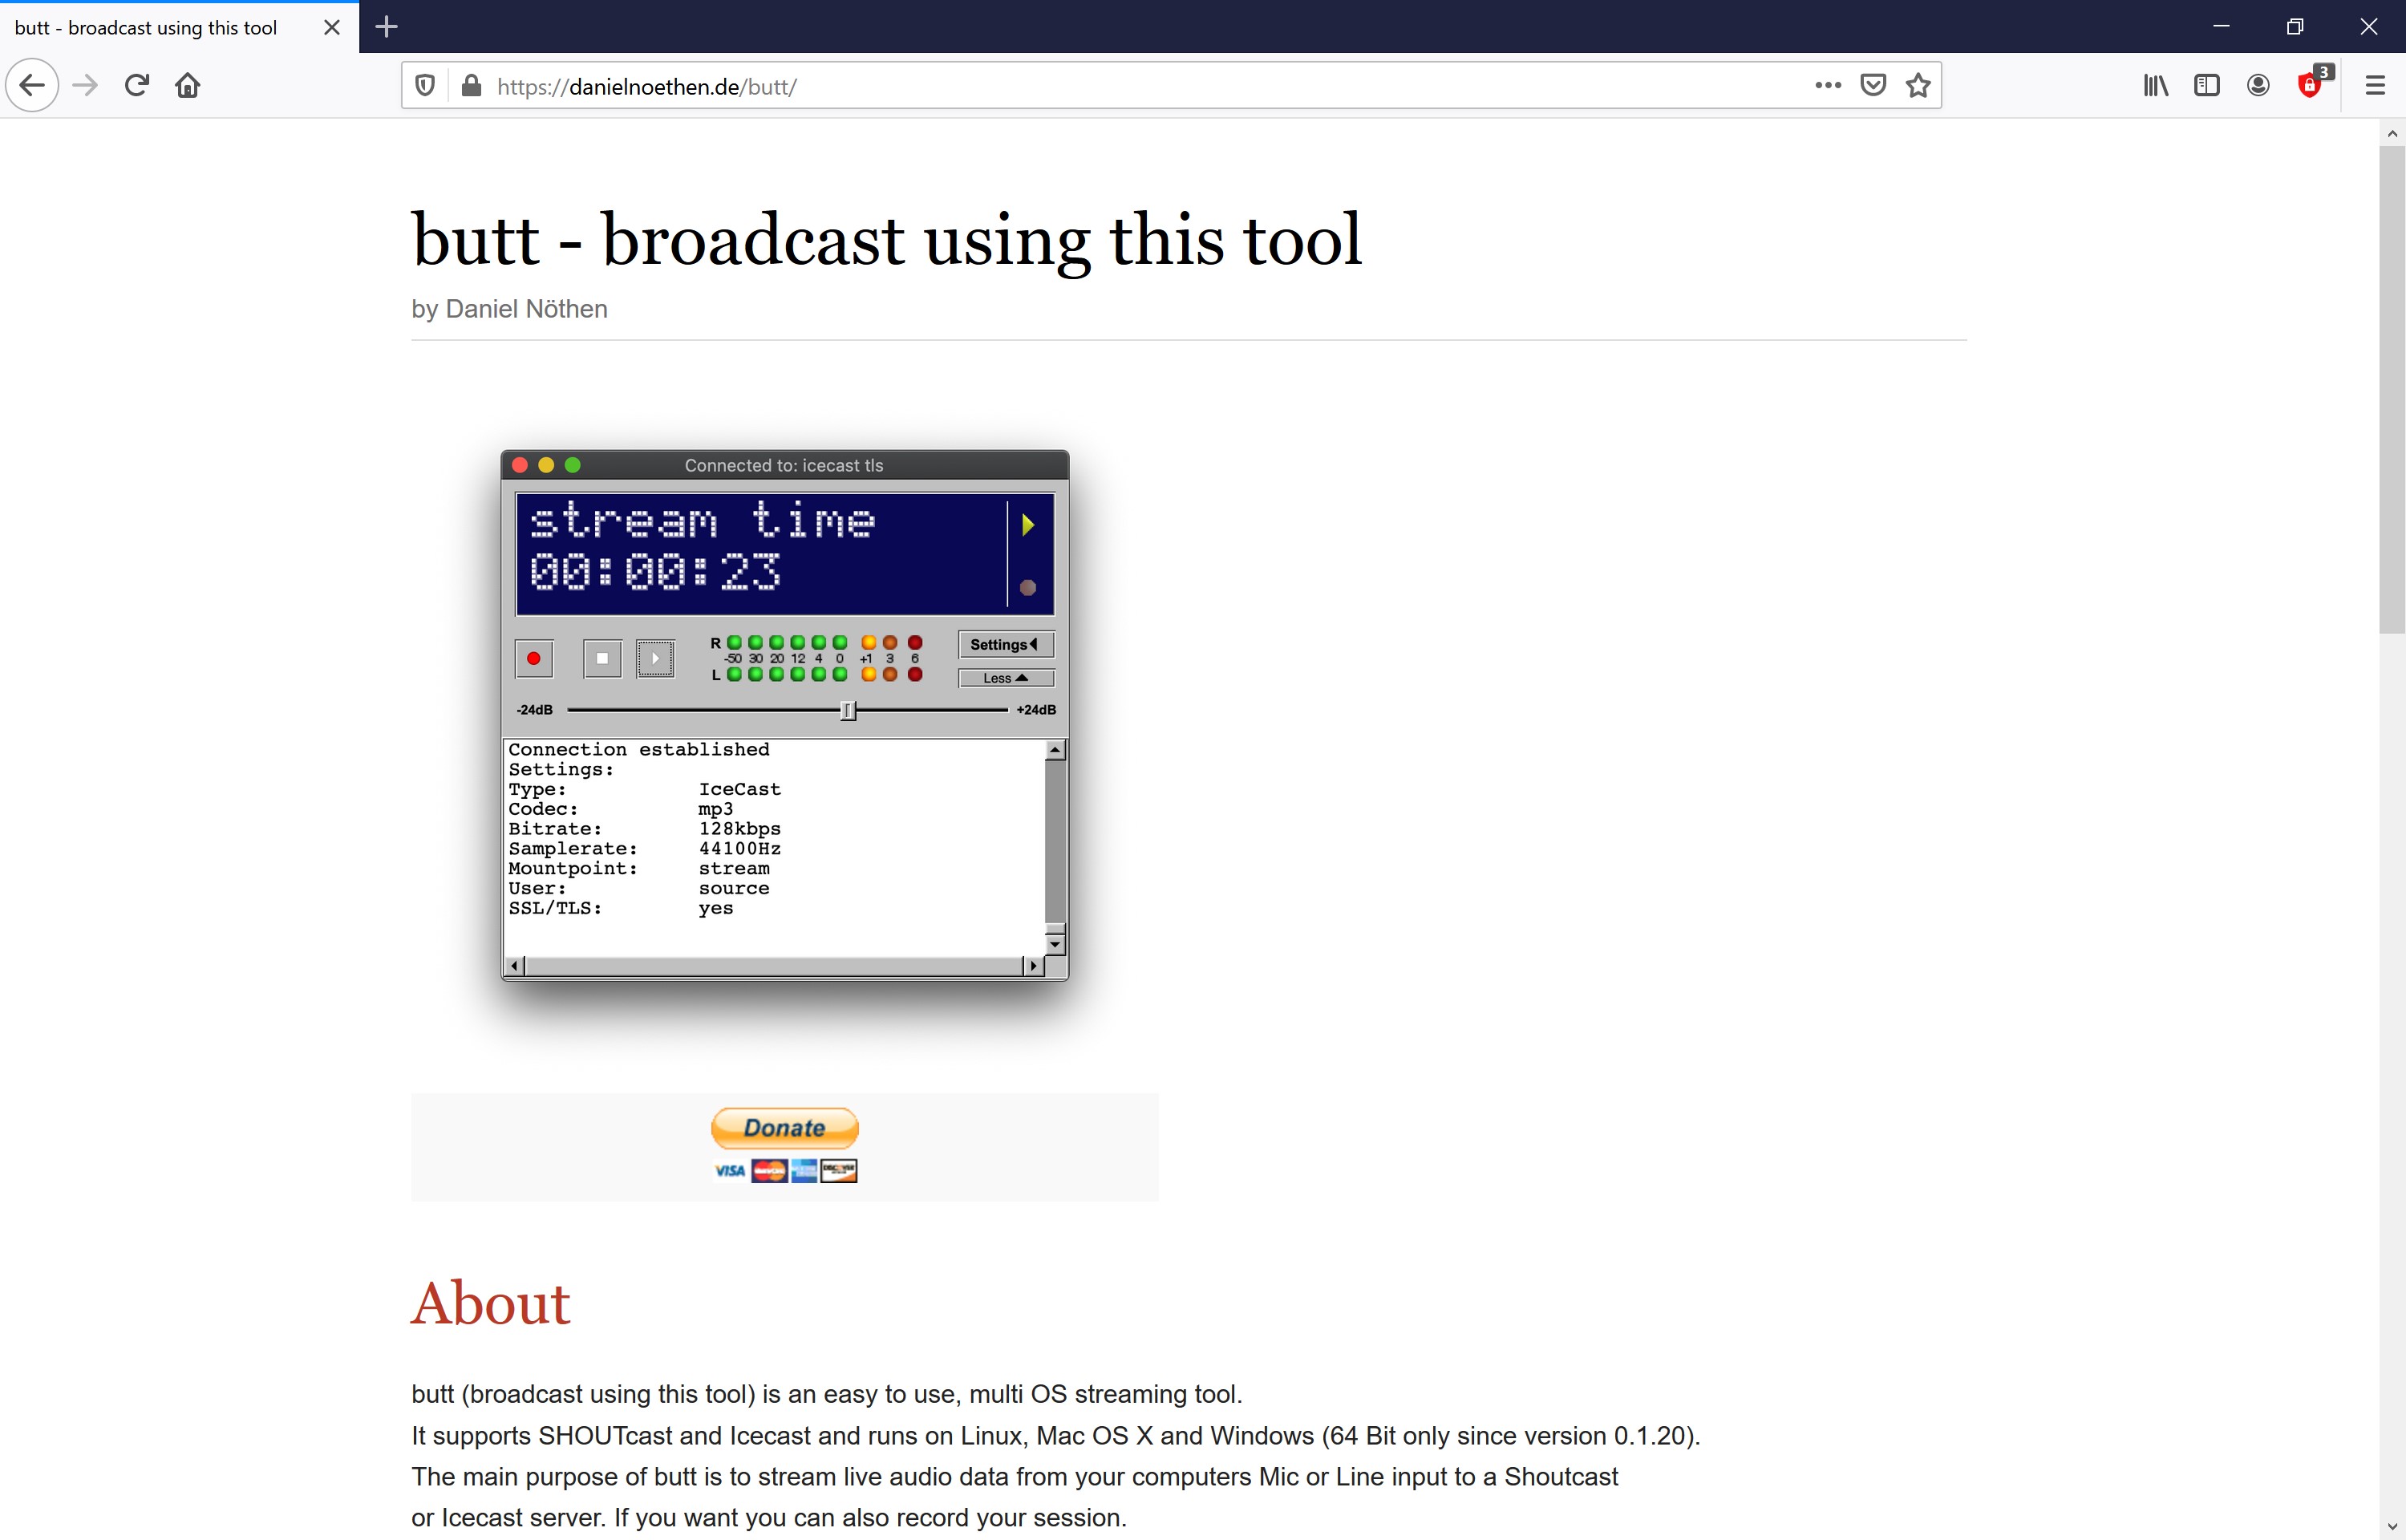Click the page vertical scrollbar thumb
2406x1540 pixels.
click(2391, 390)
